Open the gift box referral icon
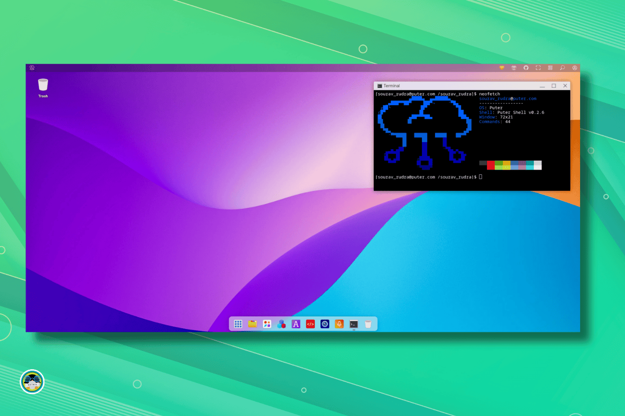This screenshot has width=625, height=416. 514,68
